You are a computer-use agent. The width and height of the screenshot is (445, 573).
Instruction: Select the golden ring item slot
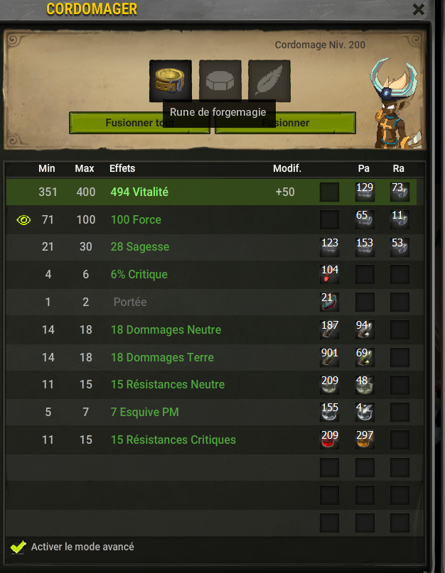171,81
